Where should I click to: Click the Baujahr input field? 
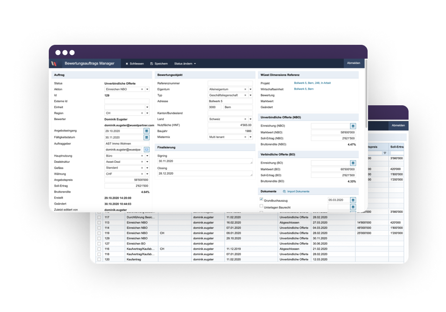point(230,131)
